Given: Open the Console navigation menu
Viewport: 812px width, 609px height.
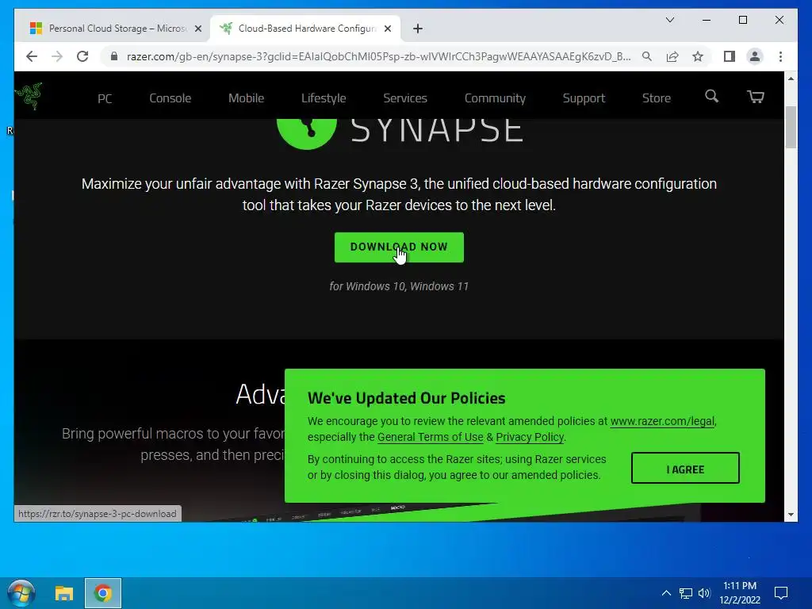Looking at the screenshot, I should click(170, 98).
